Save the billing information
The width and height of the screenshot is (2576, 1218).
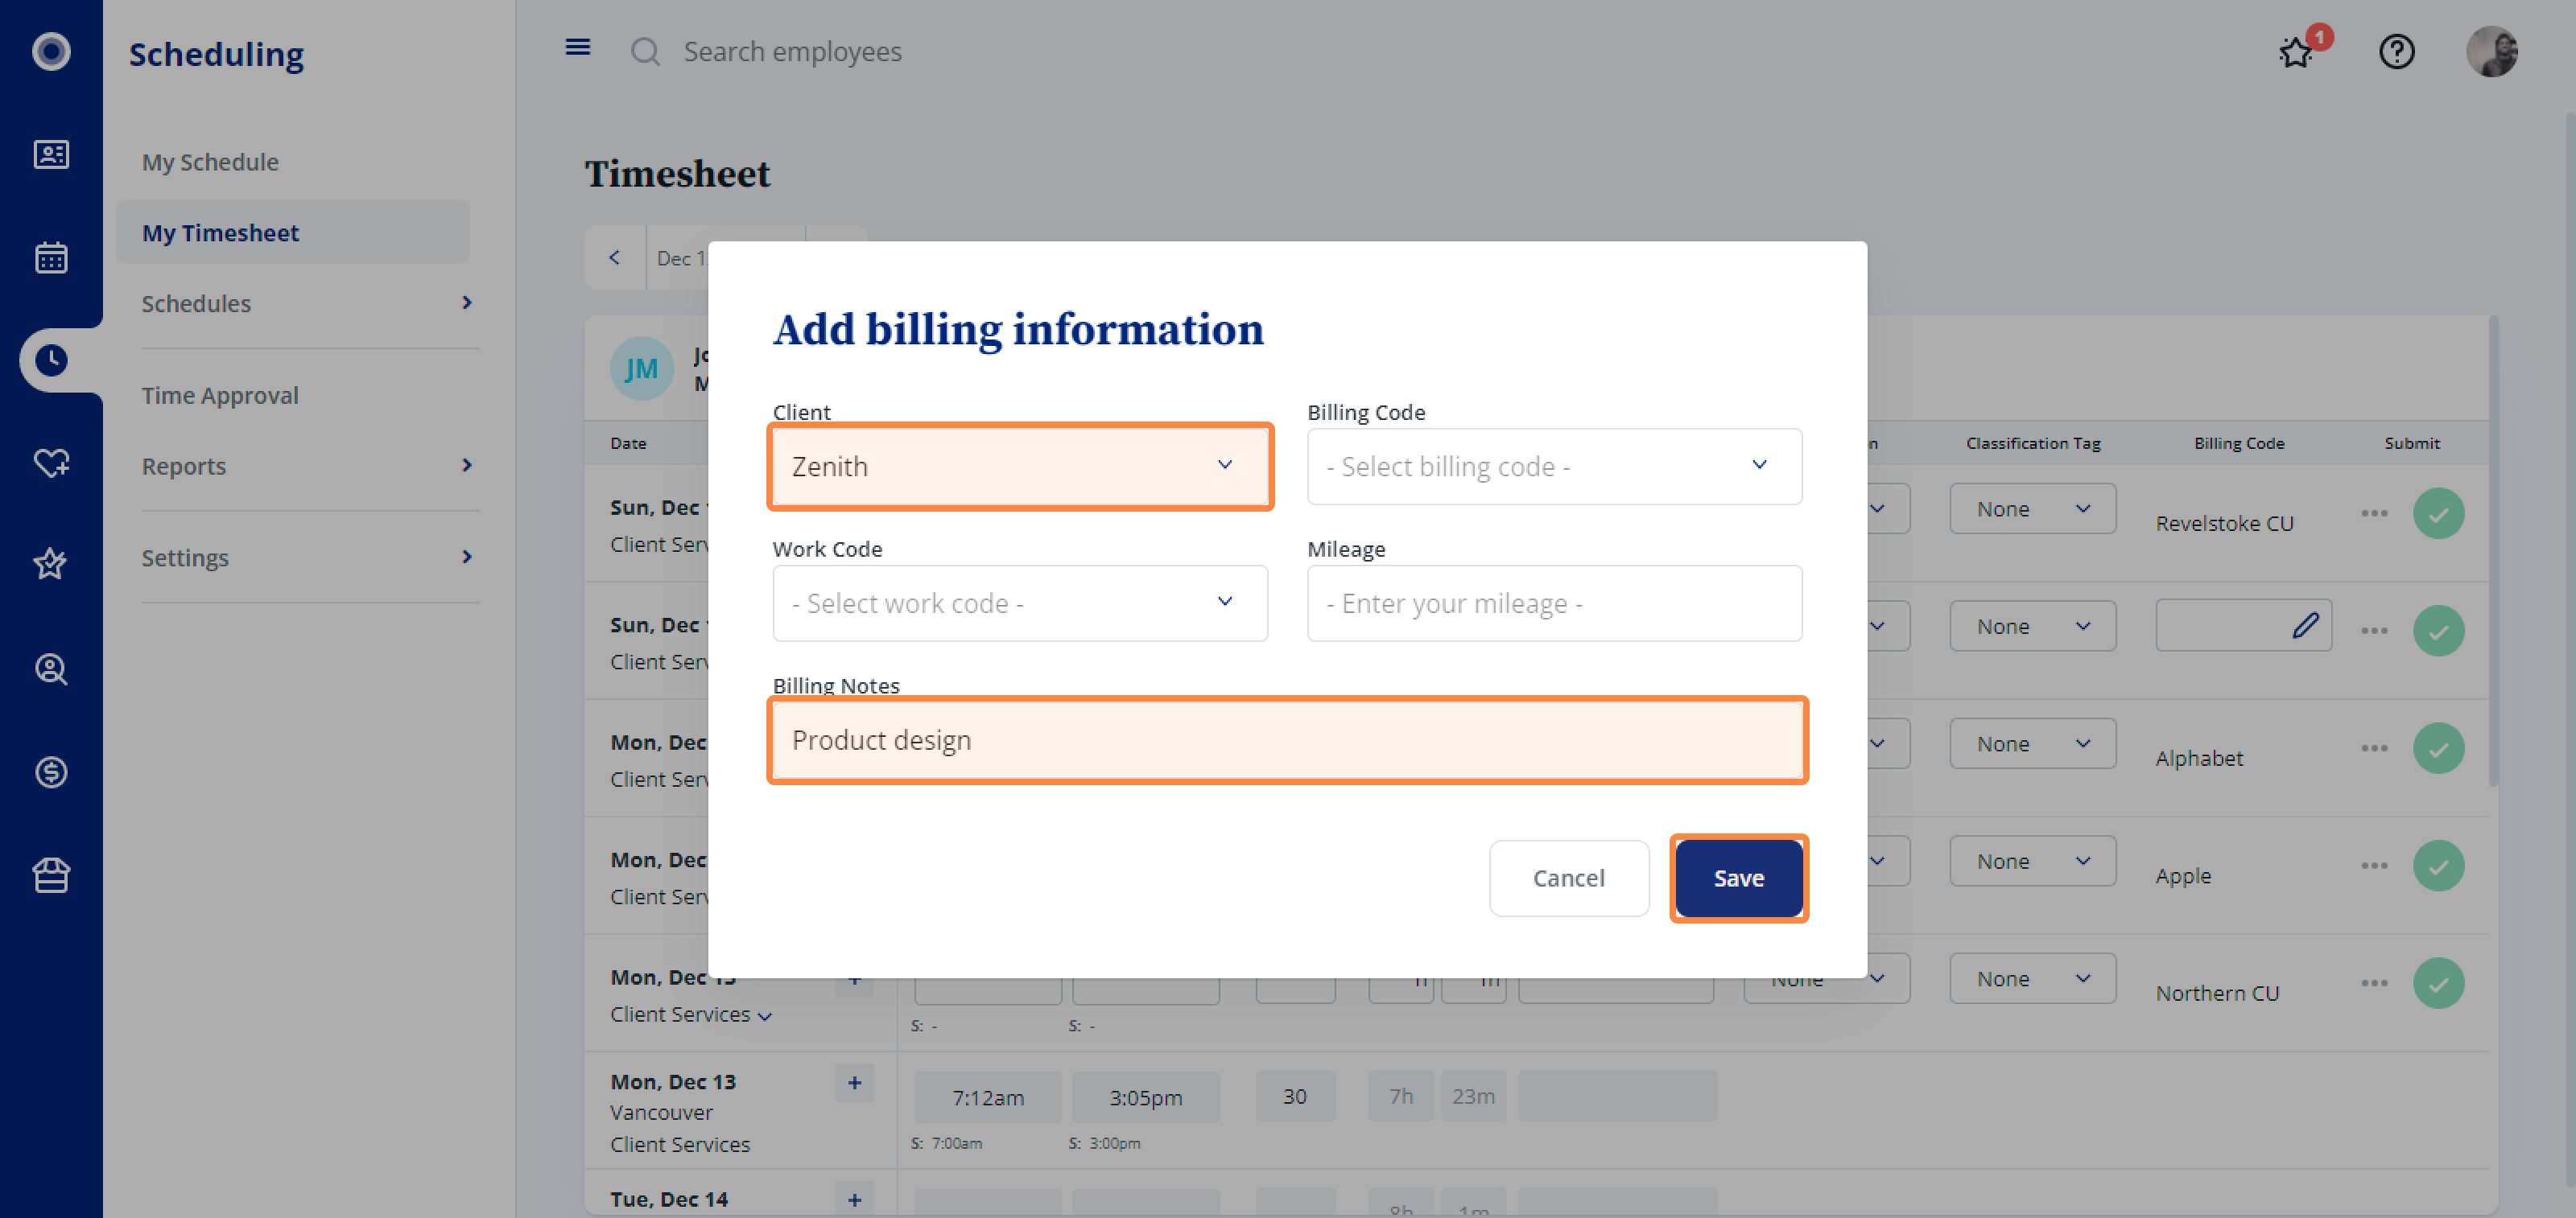(x=1739, y=879)
